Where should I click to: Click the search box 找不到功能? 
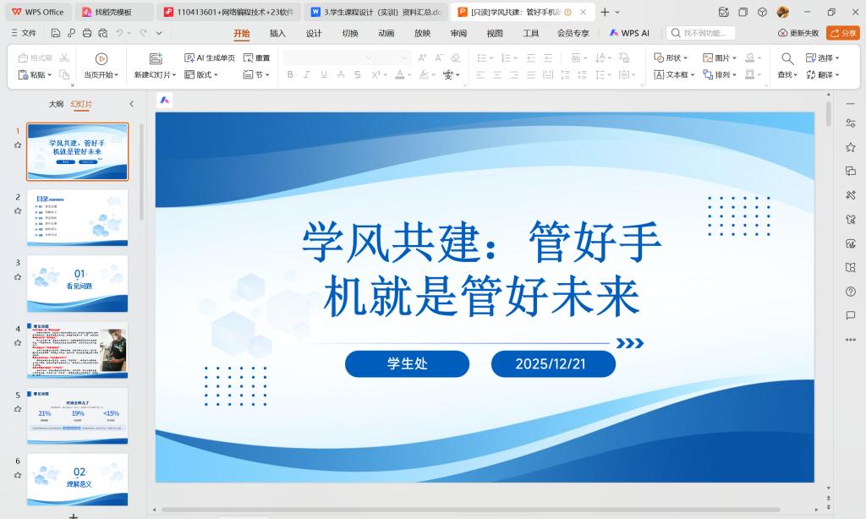pyautogui.click(x=701, y=33)
